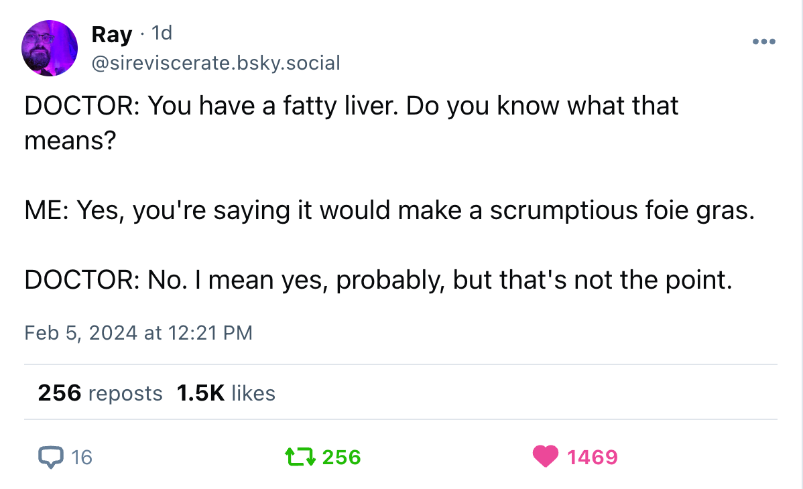Click the reply count 16

point(81,458)
